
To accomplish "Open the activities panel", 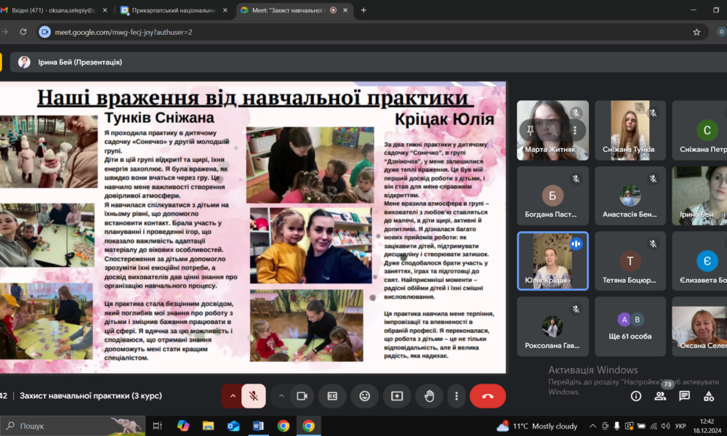I will (x=709, y=396).
